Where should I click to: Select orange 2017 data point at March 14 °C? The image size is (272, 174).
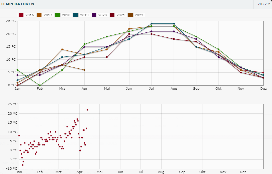(62, 49)
